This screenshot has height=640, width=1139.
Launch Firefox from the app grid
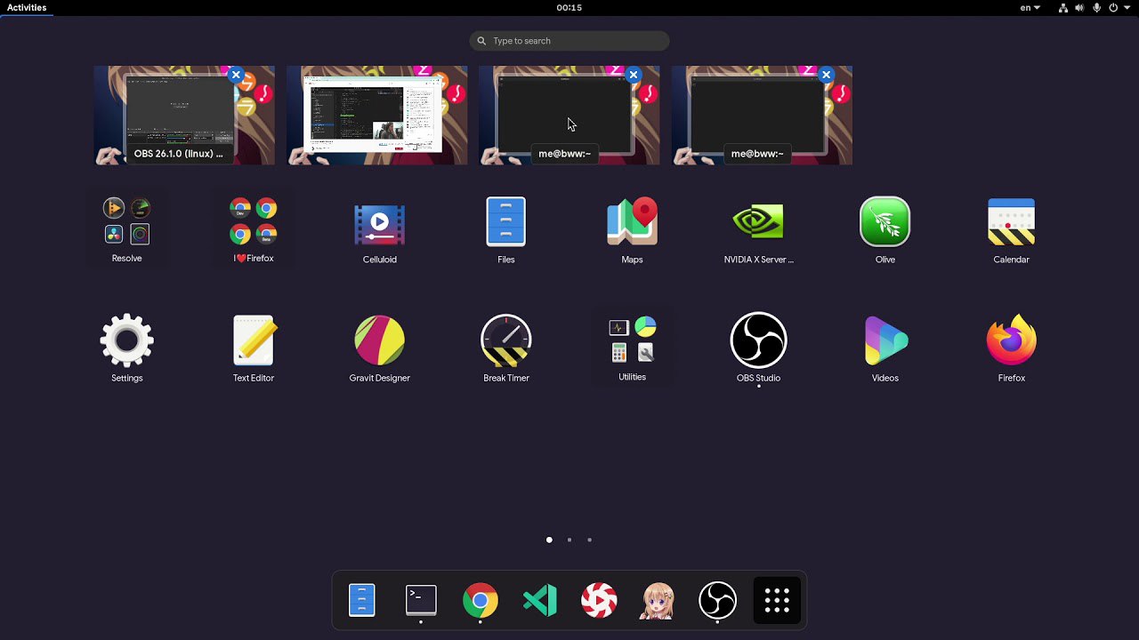pyautogui.click(x=1011, y=347)
